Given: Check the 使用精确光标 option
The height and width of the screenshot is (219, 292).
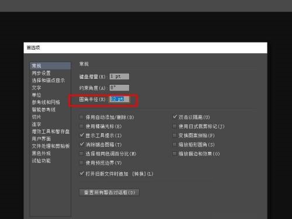Looking at the screenshot, I should pos(82,126).
